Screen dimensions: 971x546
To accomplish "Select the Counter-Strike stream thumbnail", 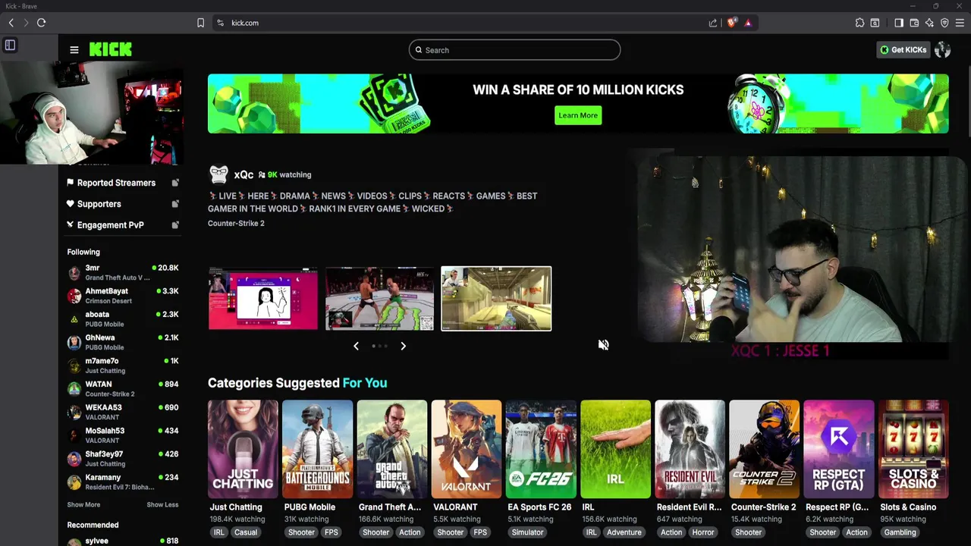I will tap(496, 298).
